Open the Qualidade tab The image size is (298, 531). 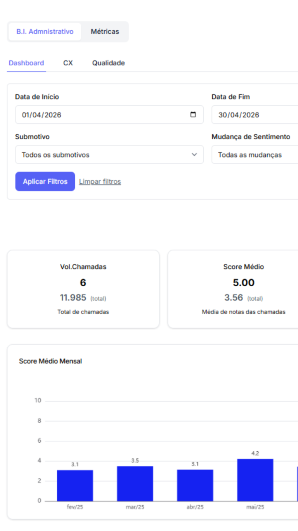108,63
